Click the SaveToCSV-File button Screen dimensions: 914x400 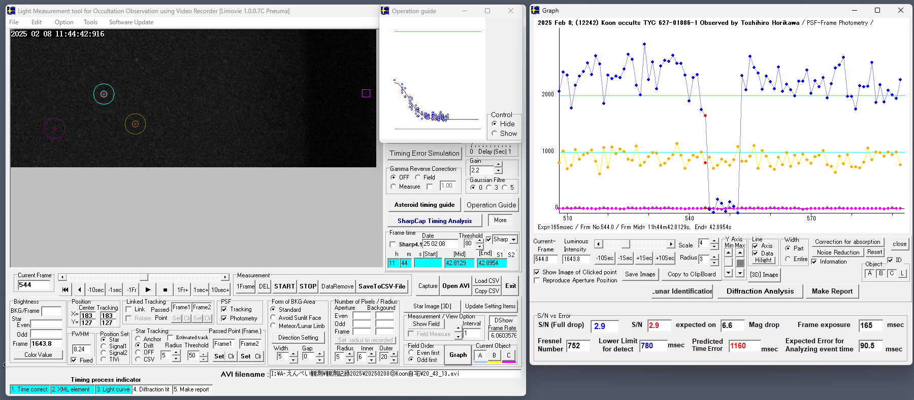(x=382, y=286)
